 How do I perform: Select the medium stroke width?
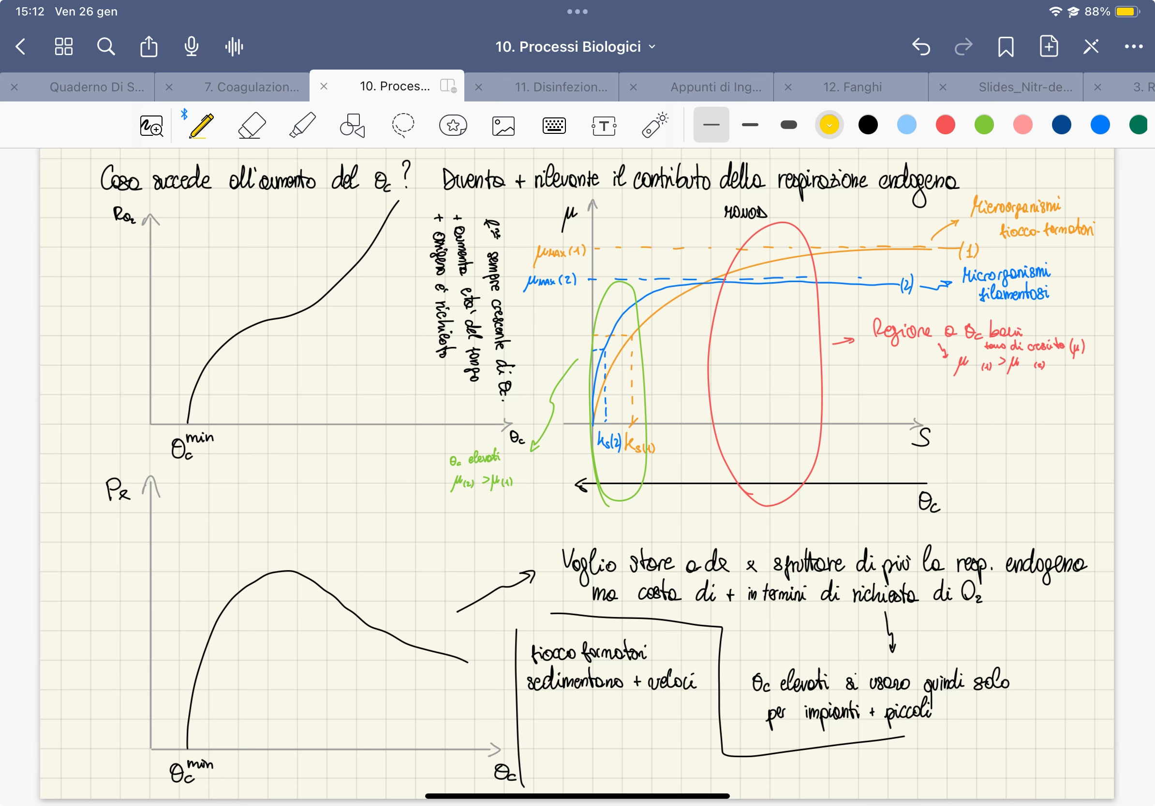pos(750,125)
